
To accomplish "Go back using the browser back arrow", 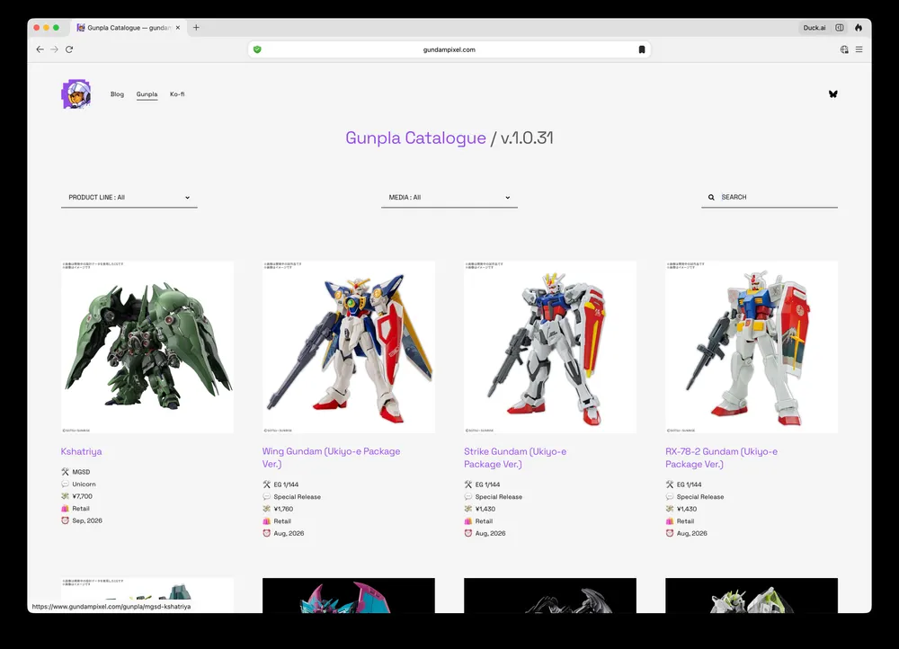I will (40, 49).
